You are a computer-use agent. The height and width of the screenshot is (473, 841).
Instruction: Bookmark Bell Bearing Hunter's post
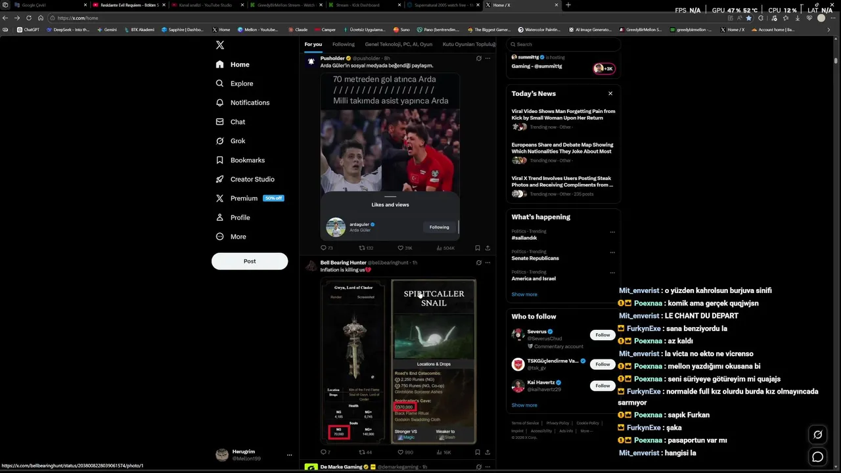pyautogui.click(x=478, y=452)
